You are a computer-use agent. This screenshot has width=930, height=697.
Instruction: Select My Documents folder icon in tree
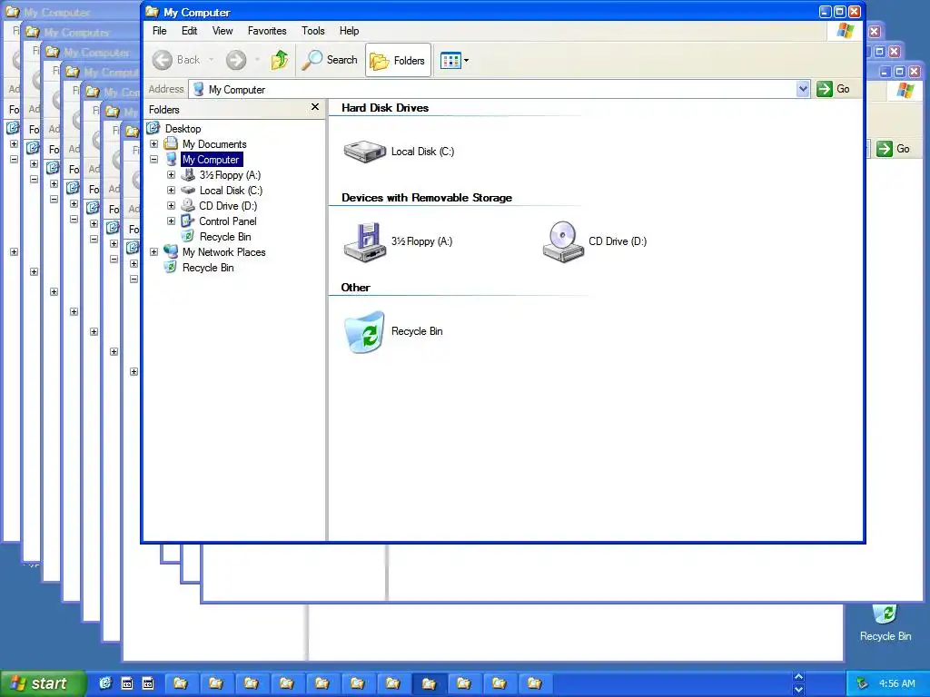point(171,143)
